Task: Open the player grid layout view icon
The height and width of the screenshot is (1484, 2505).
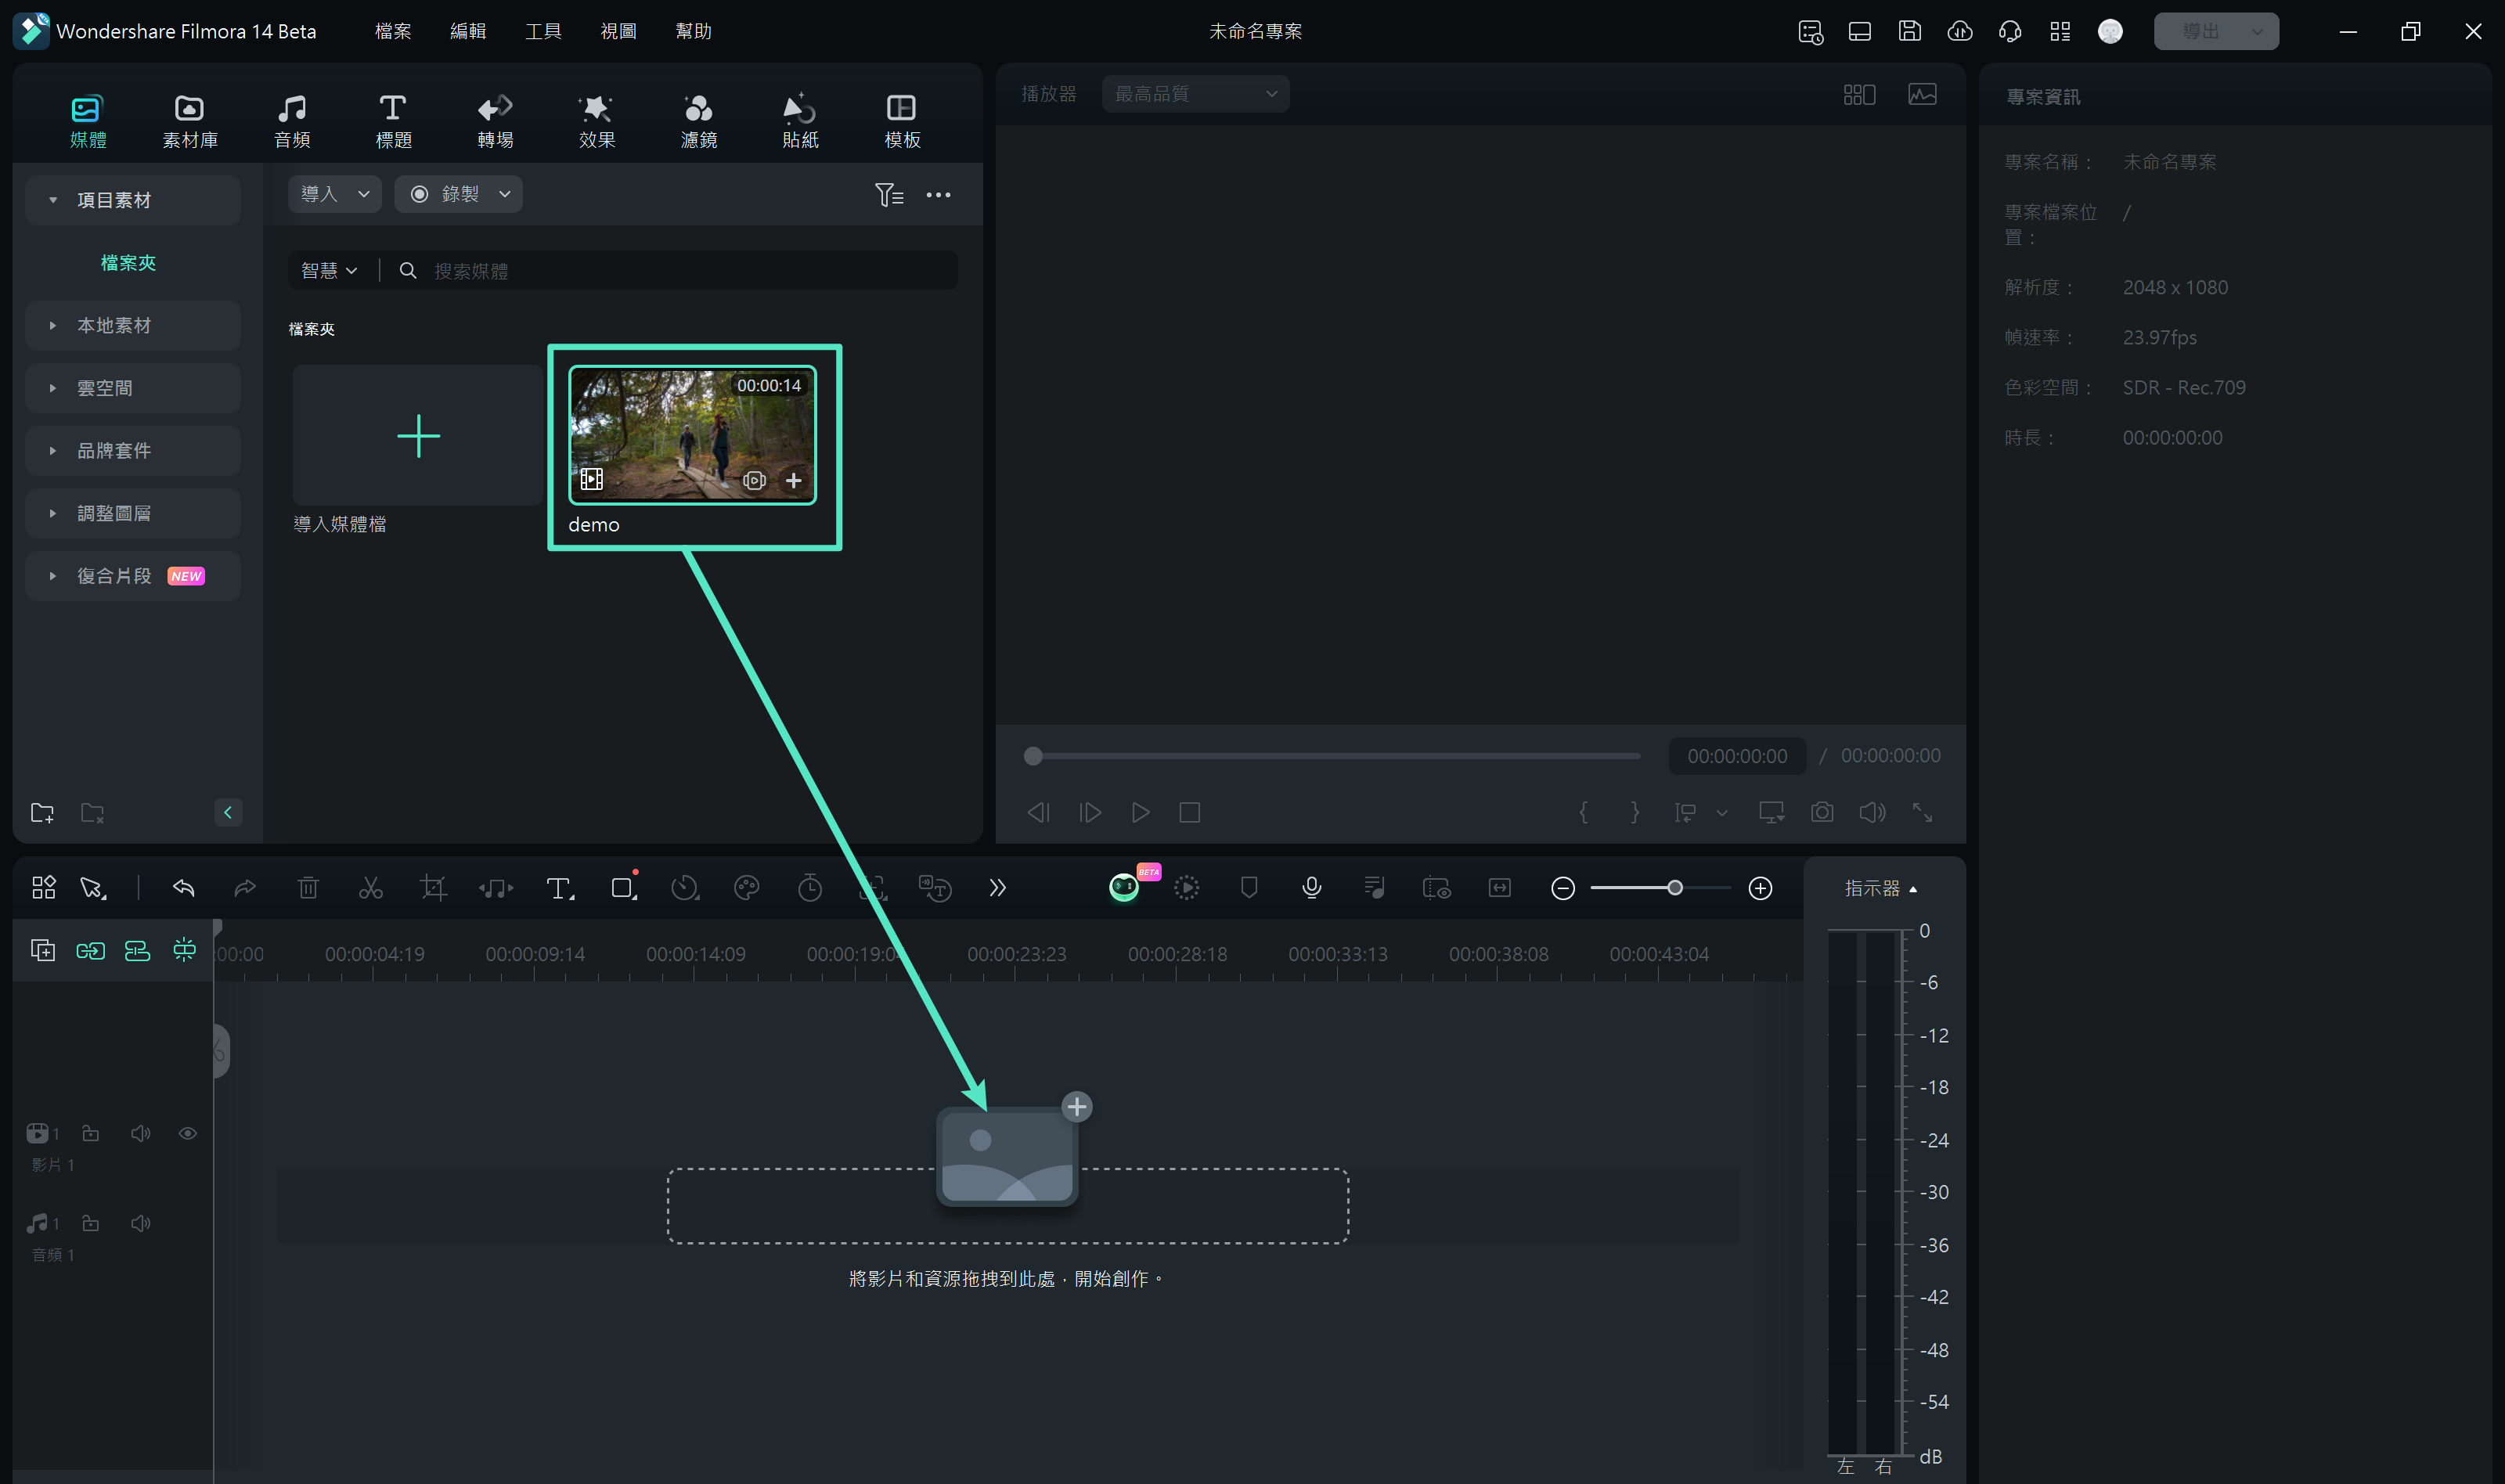Action: point(1859,94)
